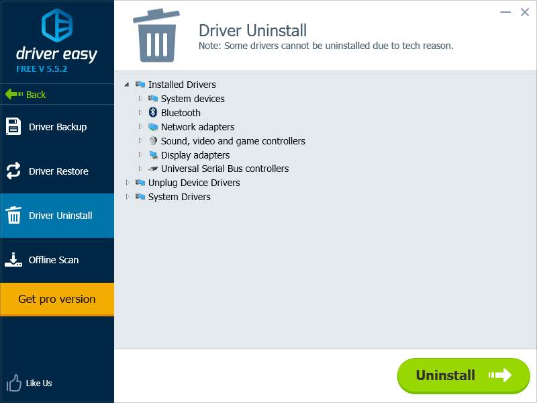Open the Driver Restore section
This screenshot has width=537, height=403.
point(57,171)
